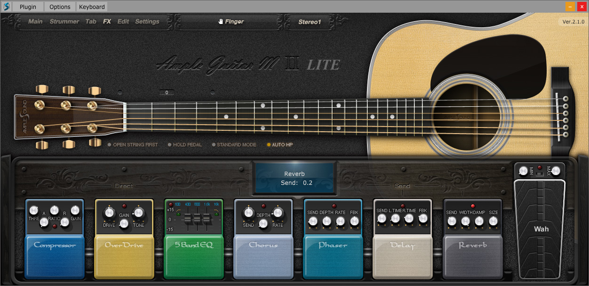Click the OverDrive TONE knob
The height and width of the screenshot is (286, 589).
138,213
